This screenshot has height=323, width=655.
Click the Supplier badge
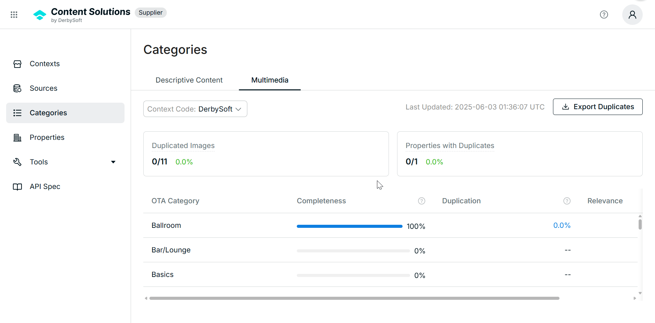click(150, 13)
